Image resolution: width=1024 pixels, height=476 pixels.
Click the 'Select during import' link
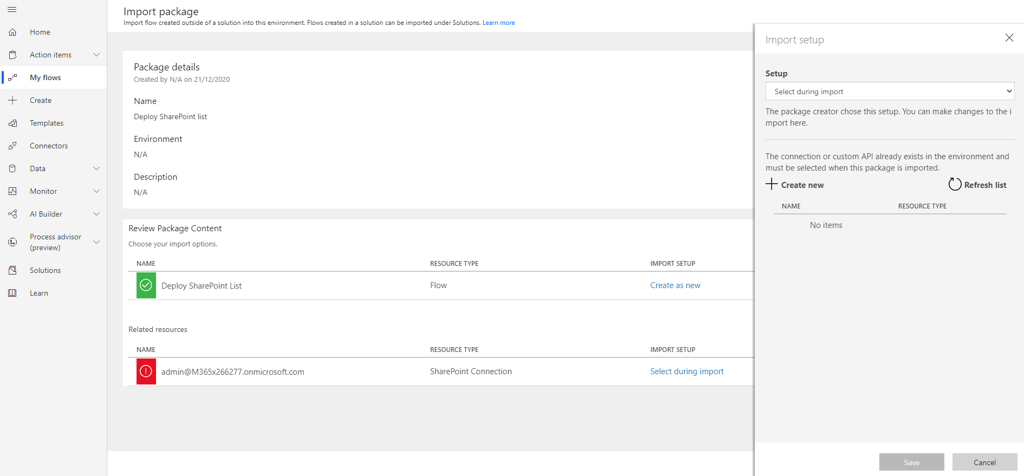pos(686,371)
